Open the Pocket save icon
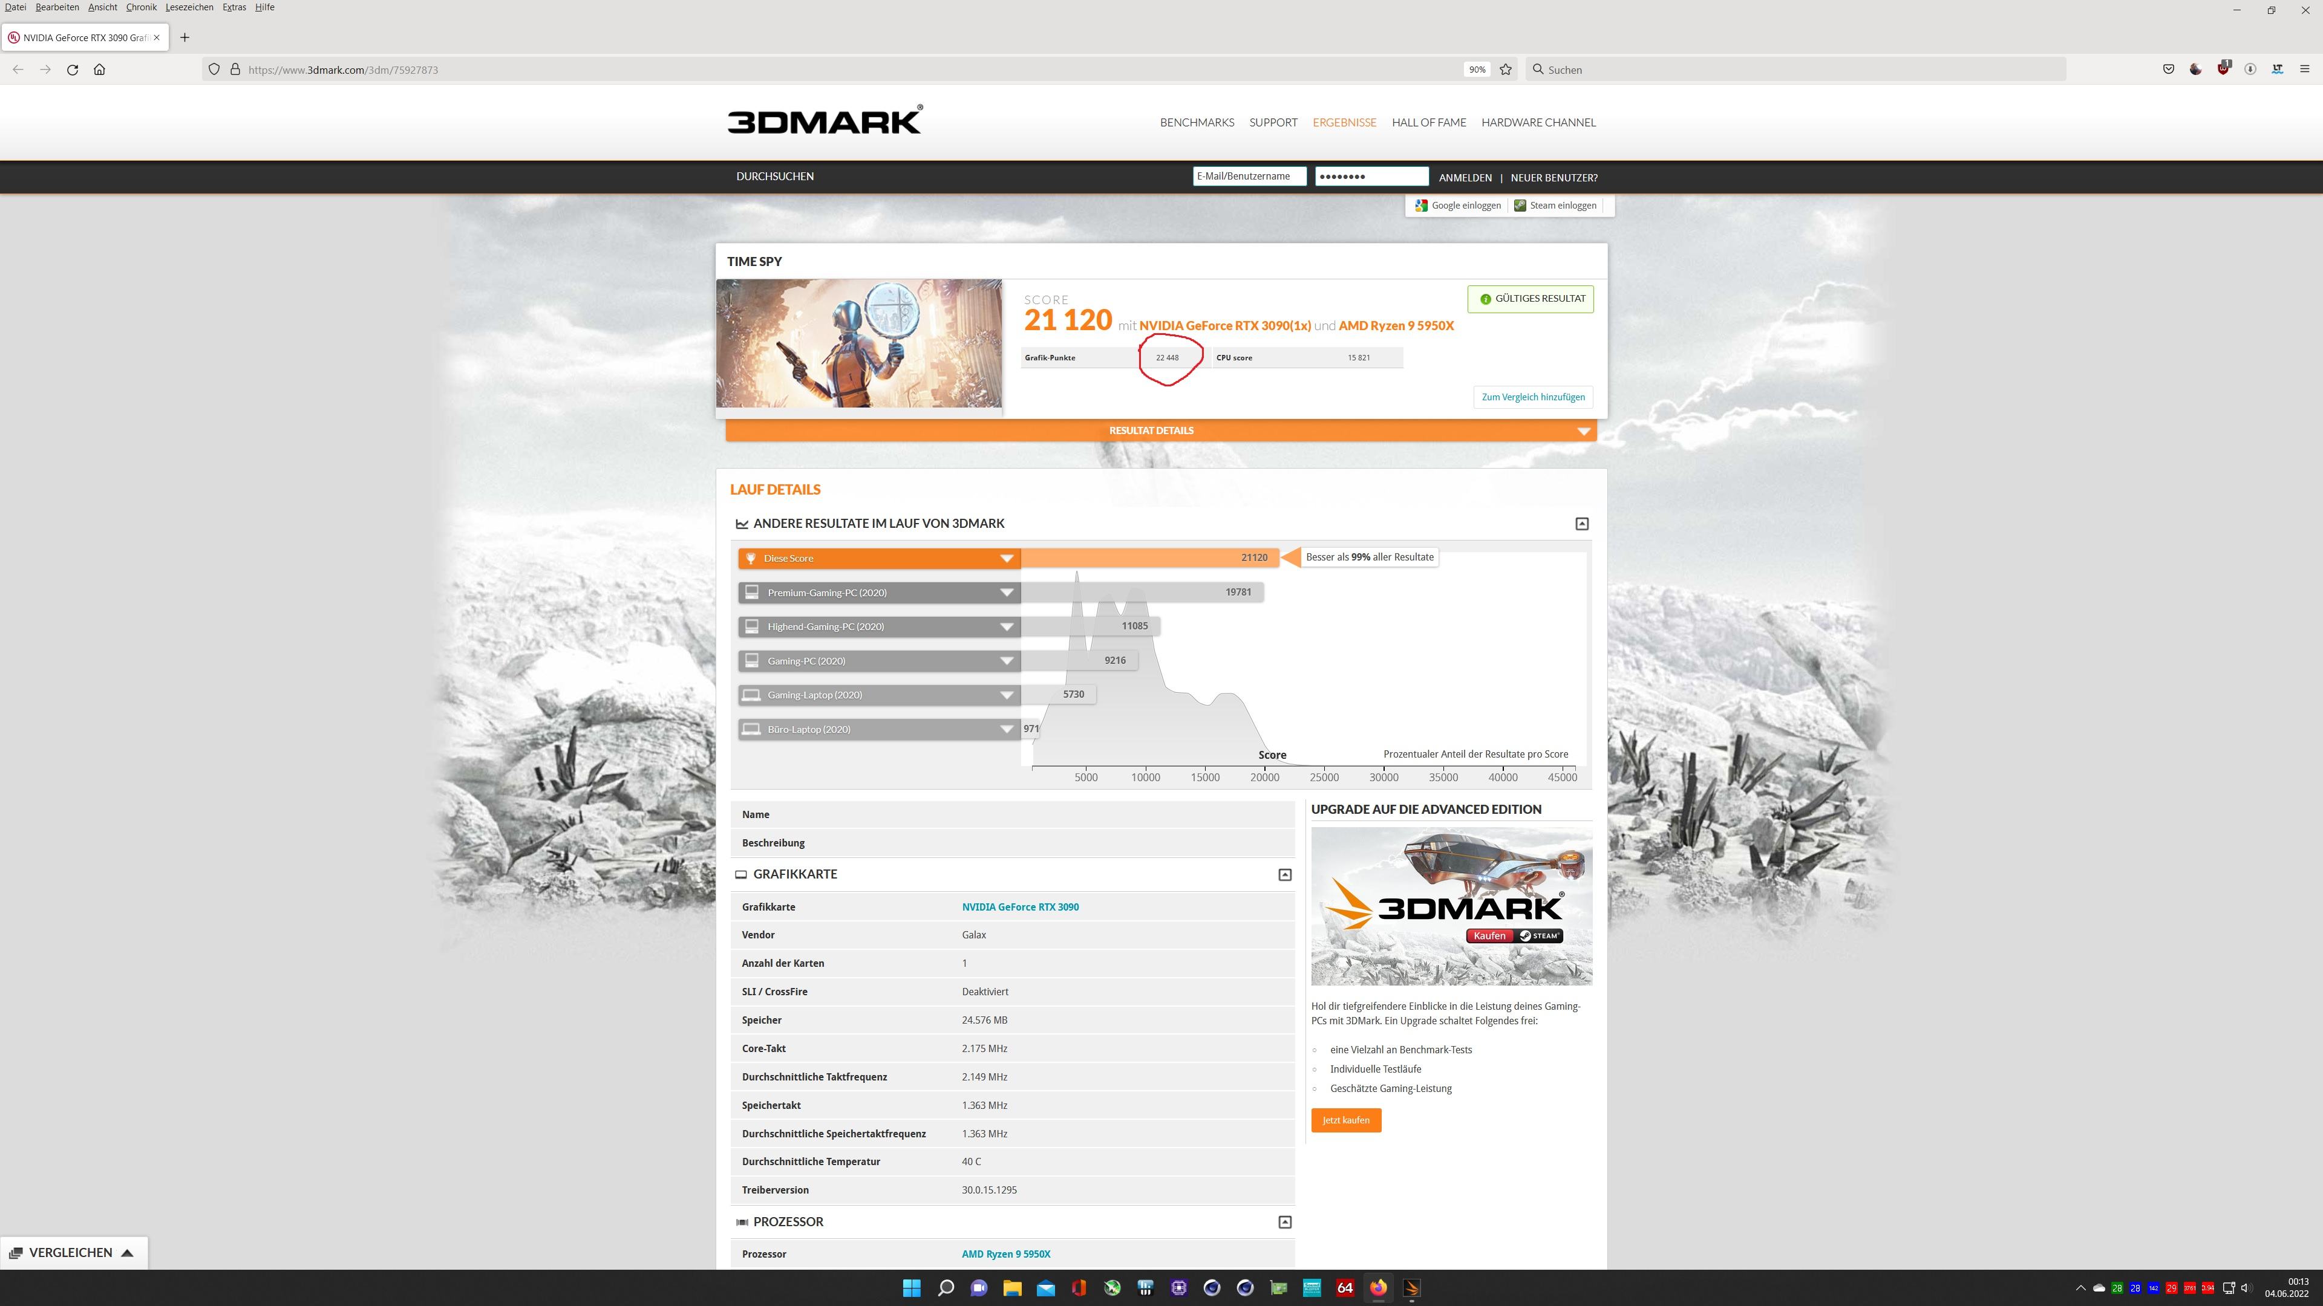 (x=2168, y=70)
